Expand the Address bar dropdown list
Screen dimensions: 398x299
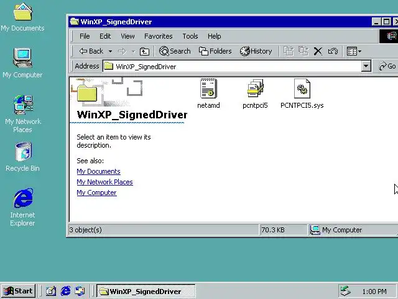pos(366,67)
